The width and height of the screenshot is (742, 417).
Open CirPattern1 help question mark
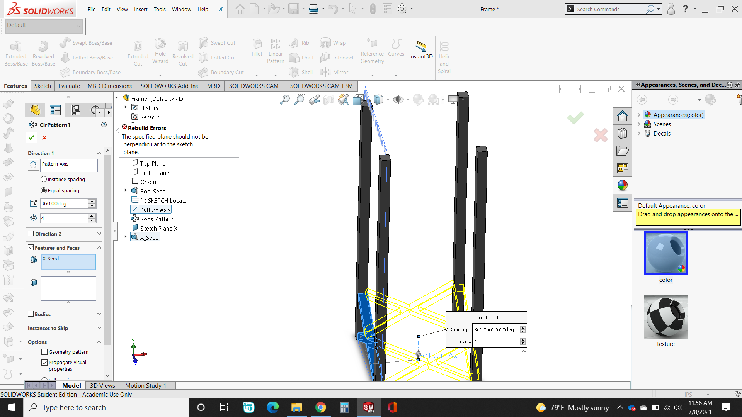coord(104,125)
